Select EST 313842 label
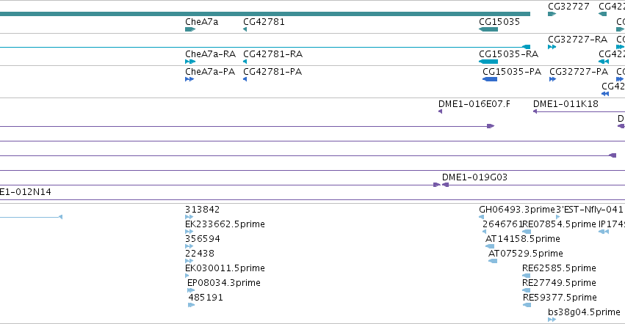This screenshot has height=324, width=625. point(203,210)
